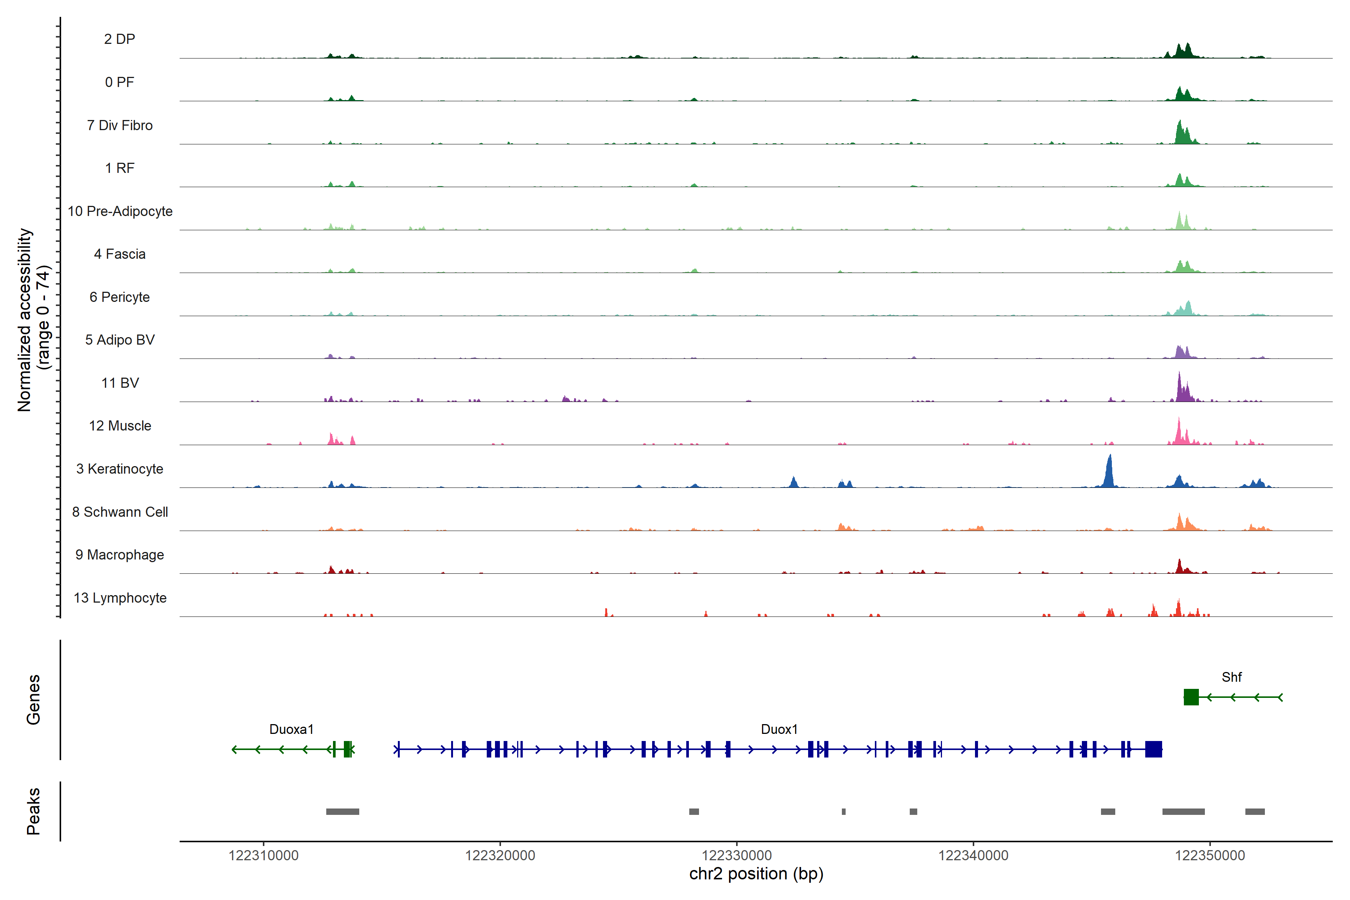This screenshot has width=1350, height=900.
Task: Select the 13 Lymphocyte track label
Action: coord(120,598)
